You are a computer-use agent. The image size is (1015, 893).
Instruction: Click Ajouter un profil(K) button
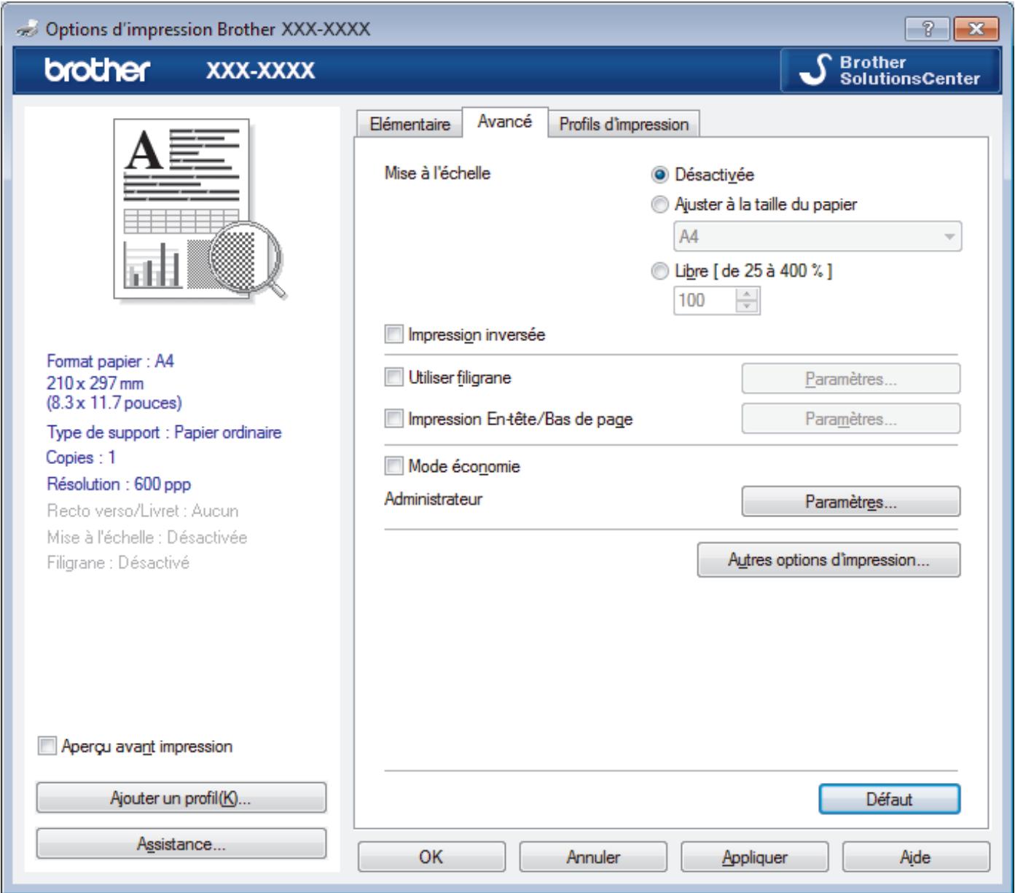pos(181,798)
